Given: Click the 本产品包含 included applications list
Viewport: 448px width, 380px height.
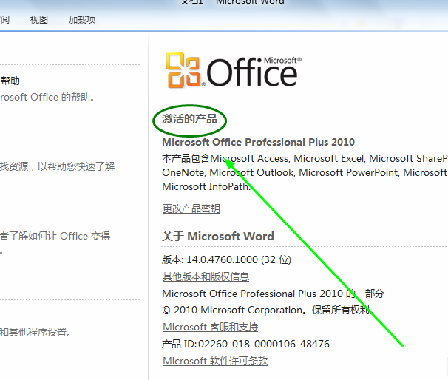Looking at the screenshot, I should pos(303,172).
